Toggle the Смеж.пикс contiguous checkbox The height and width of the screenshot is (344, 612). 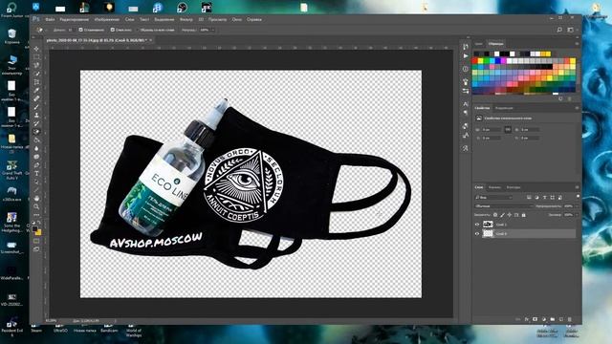[113, 30]
